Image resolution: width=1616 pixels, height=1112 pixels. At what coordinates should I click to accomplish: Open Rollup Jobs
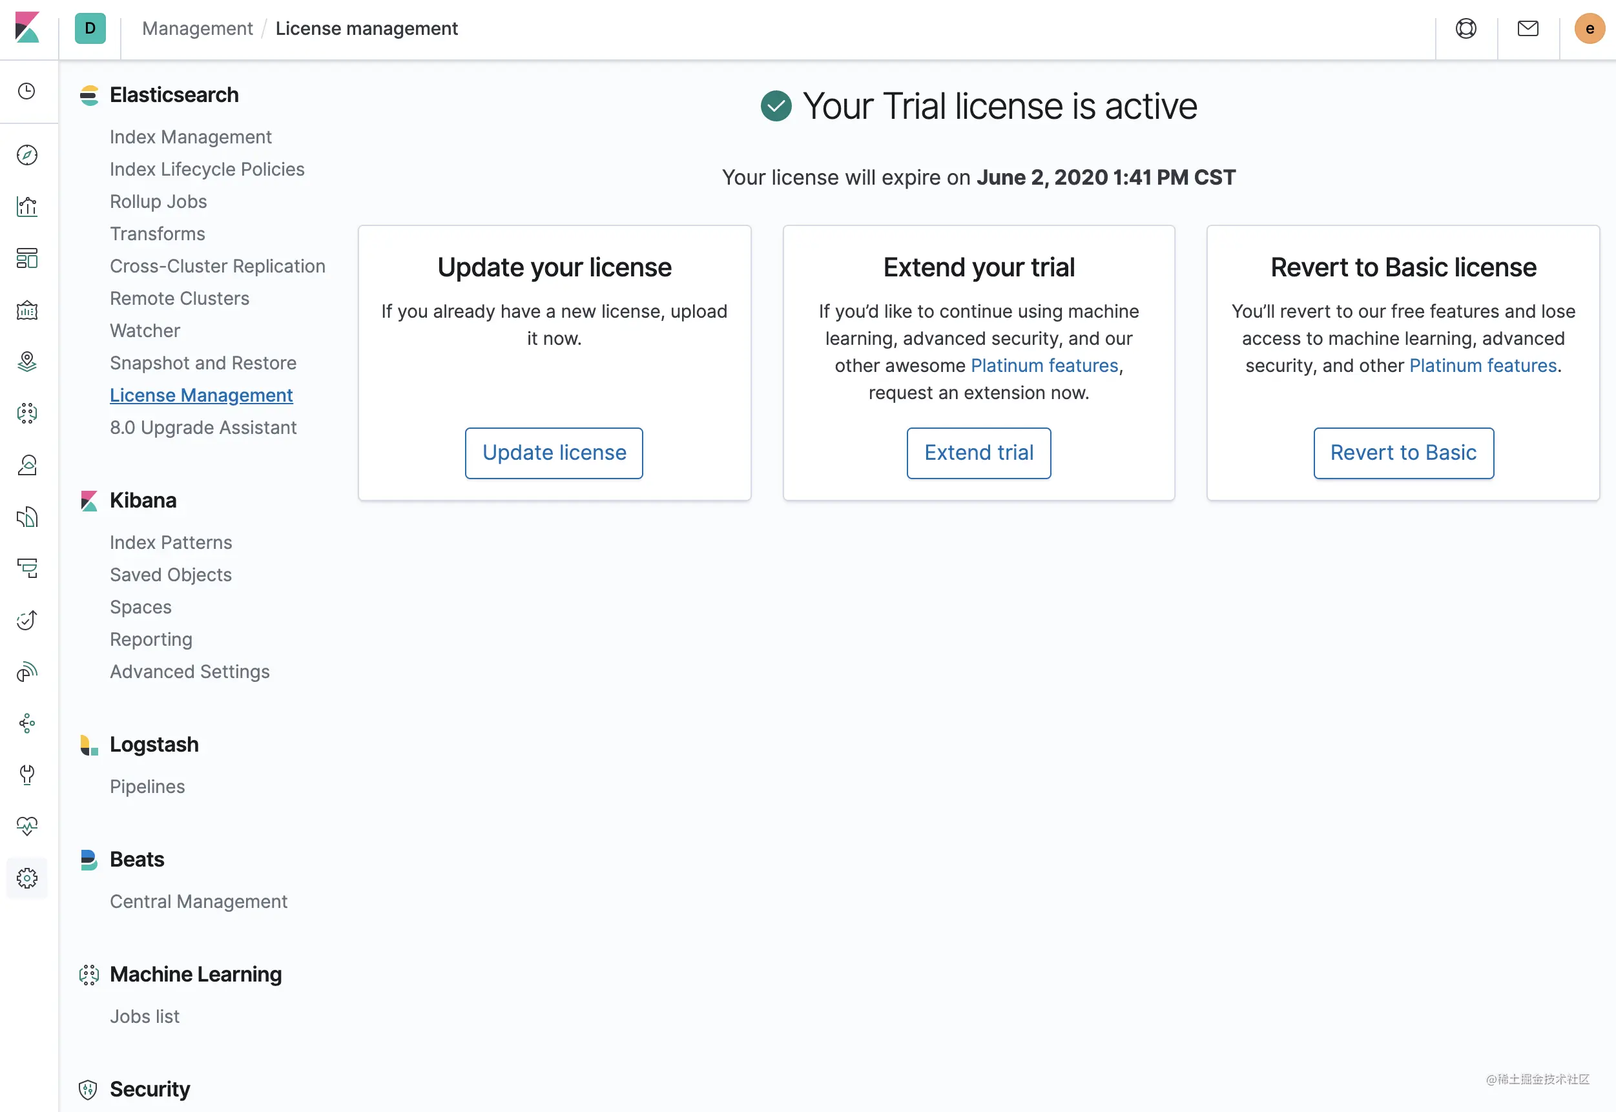(x=158, y=202)
